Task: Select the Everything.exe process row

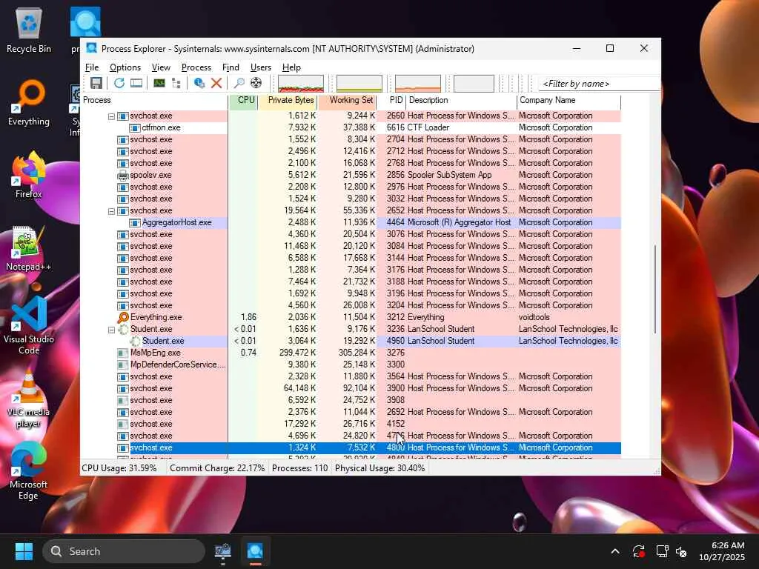Action: coord(351,317)
